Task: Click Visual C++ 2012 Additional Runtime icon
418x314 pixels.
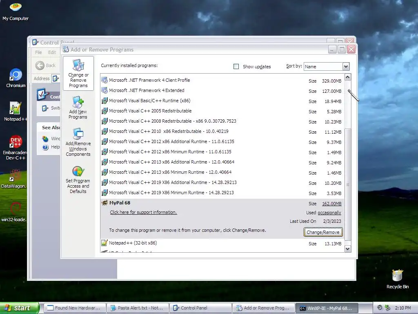Action: [x=104, y=141]
